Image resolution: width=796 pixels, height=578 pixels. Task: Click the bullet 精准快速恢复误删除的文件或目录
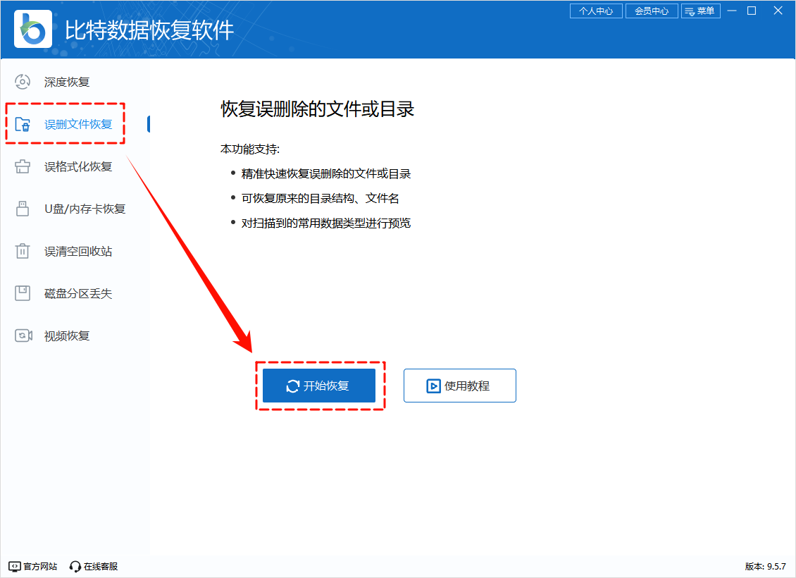tap(326, 173)
